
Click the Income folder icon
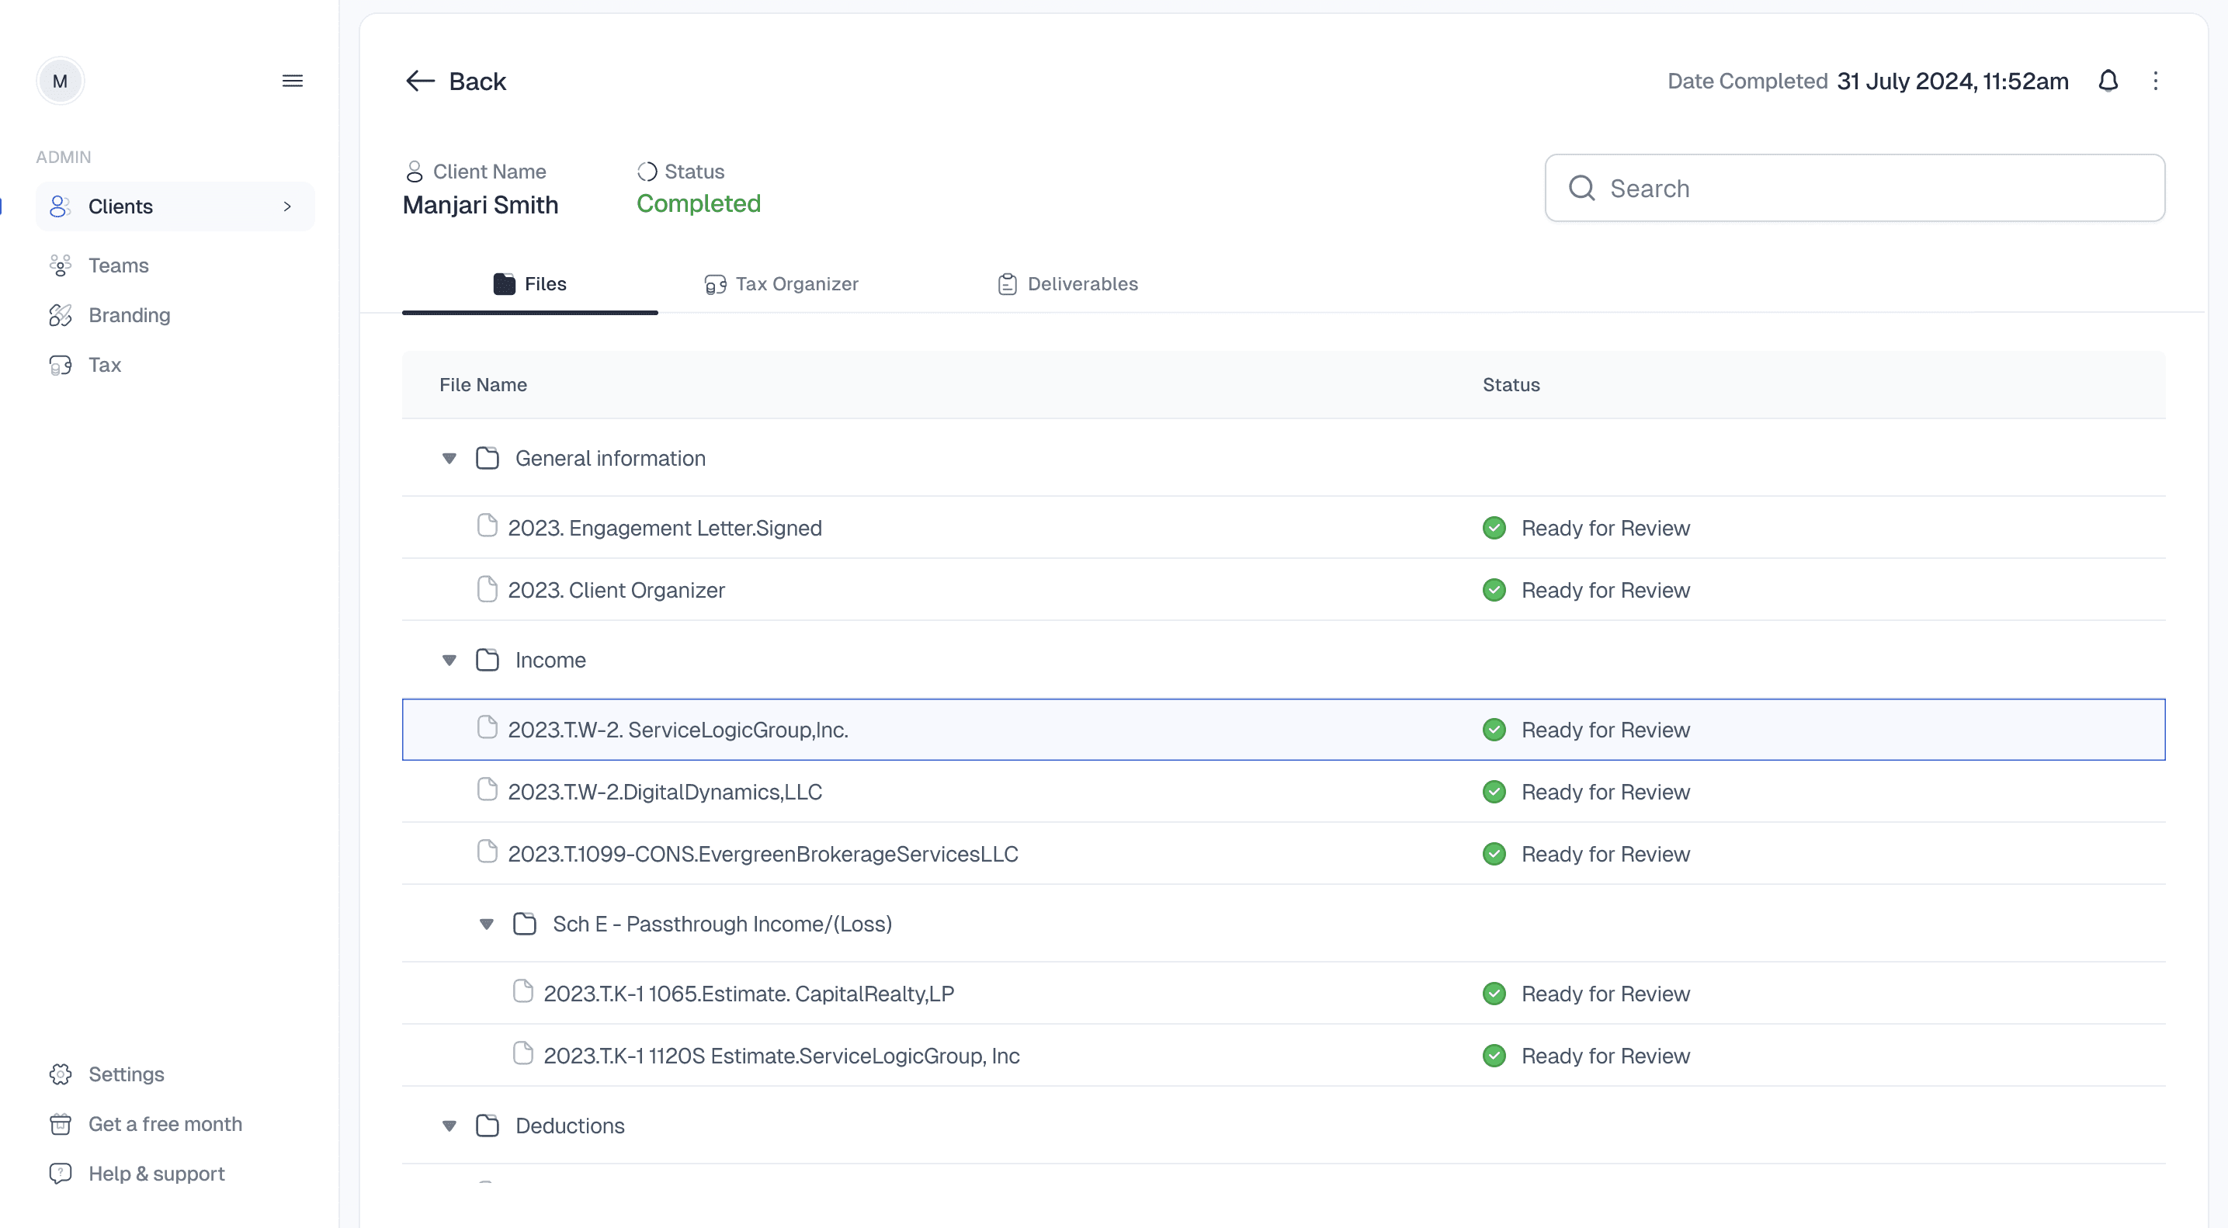click(x=487, y=660)
